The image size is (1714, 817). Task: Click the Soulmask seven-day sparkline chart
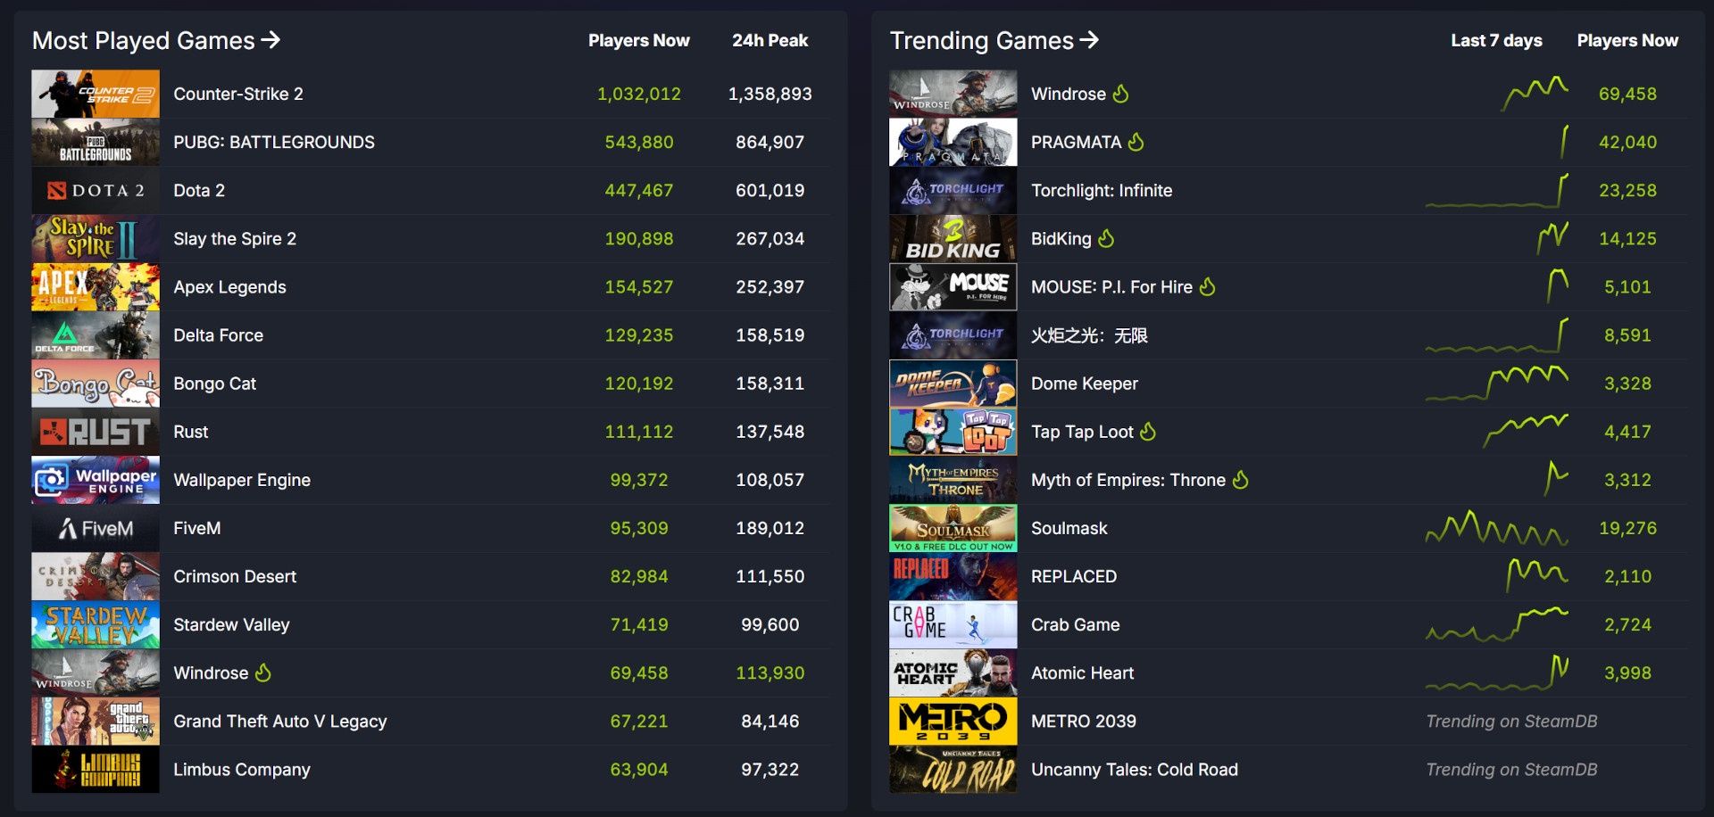[x=1497, y=528]
